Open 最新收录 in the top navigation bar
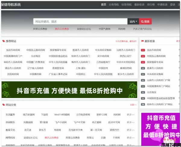 [x=139, y=5]
